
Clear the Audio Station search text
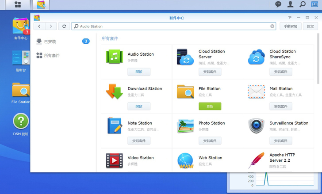[272, 26]
